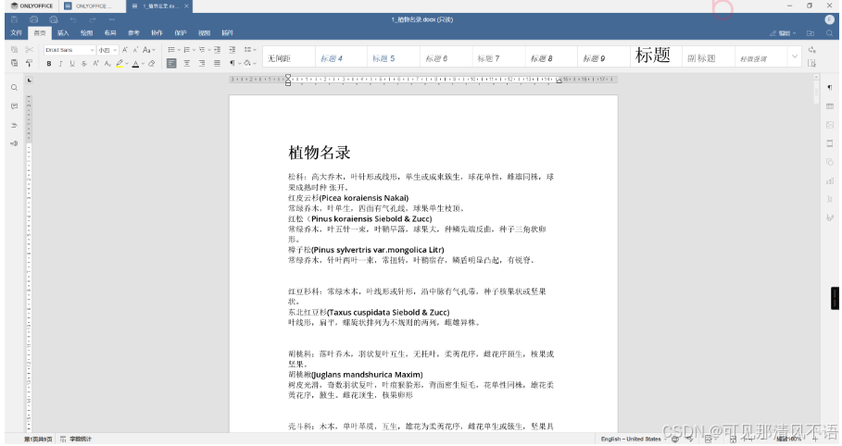
Task: Click the Redo arrow icon
Action: tap(93, 19)
